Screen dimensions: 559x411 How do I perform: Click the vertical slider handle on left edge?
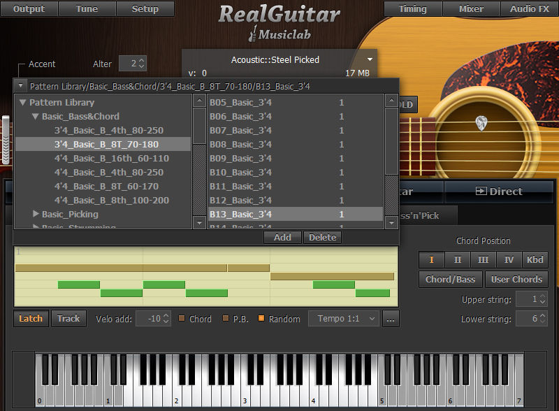[5, 139]
